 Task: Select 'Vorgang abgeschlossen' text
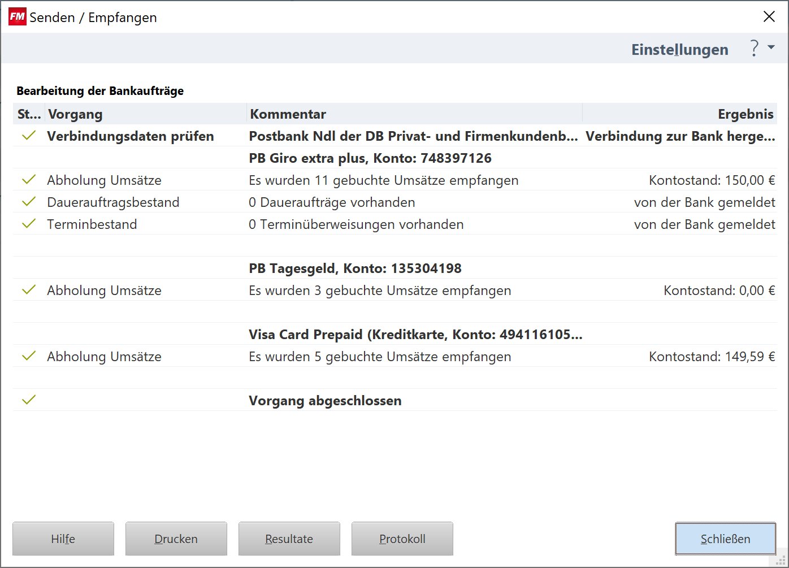coord(325,401)
